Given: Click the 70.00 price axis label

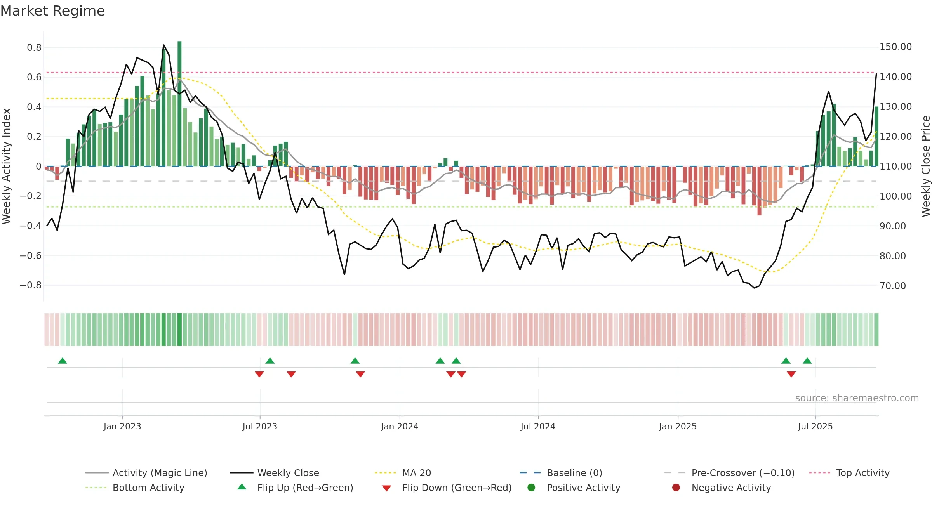Looking at the screenshot, I should (x=893, y=286).
